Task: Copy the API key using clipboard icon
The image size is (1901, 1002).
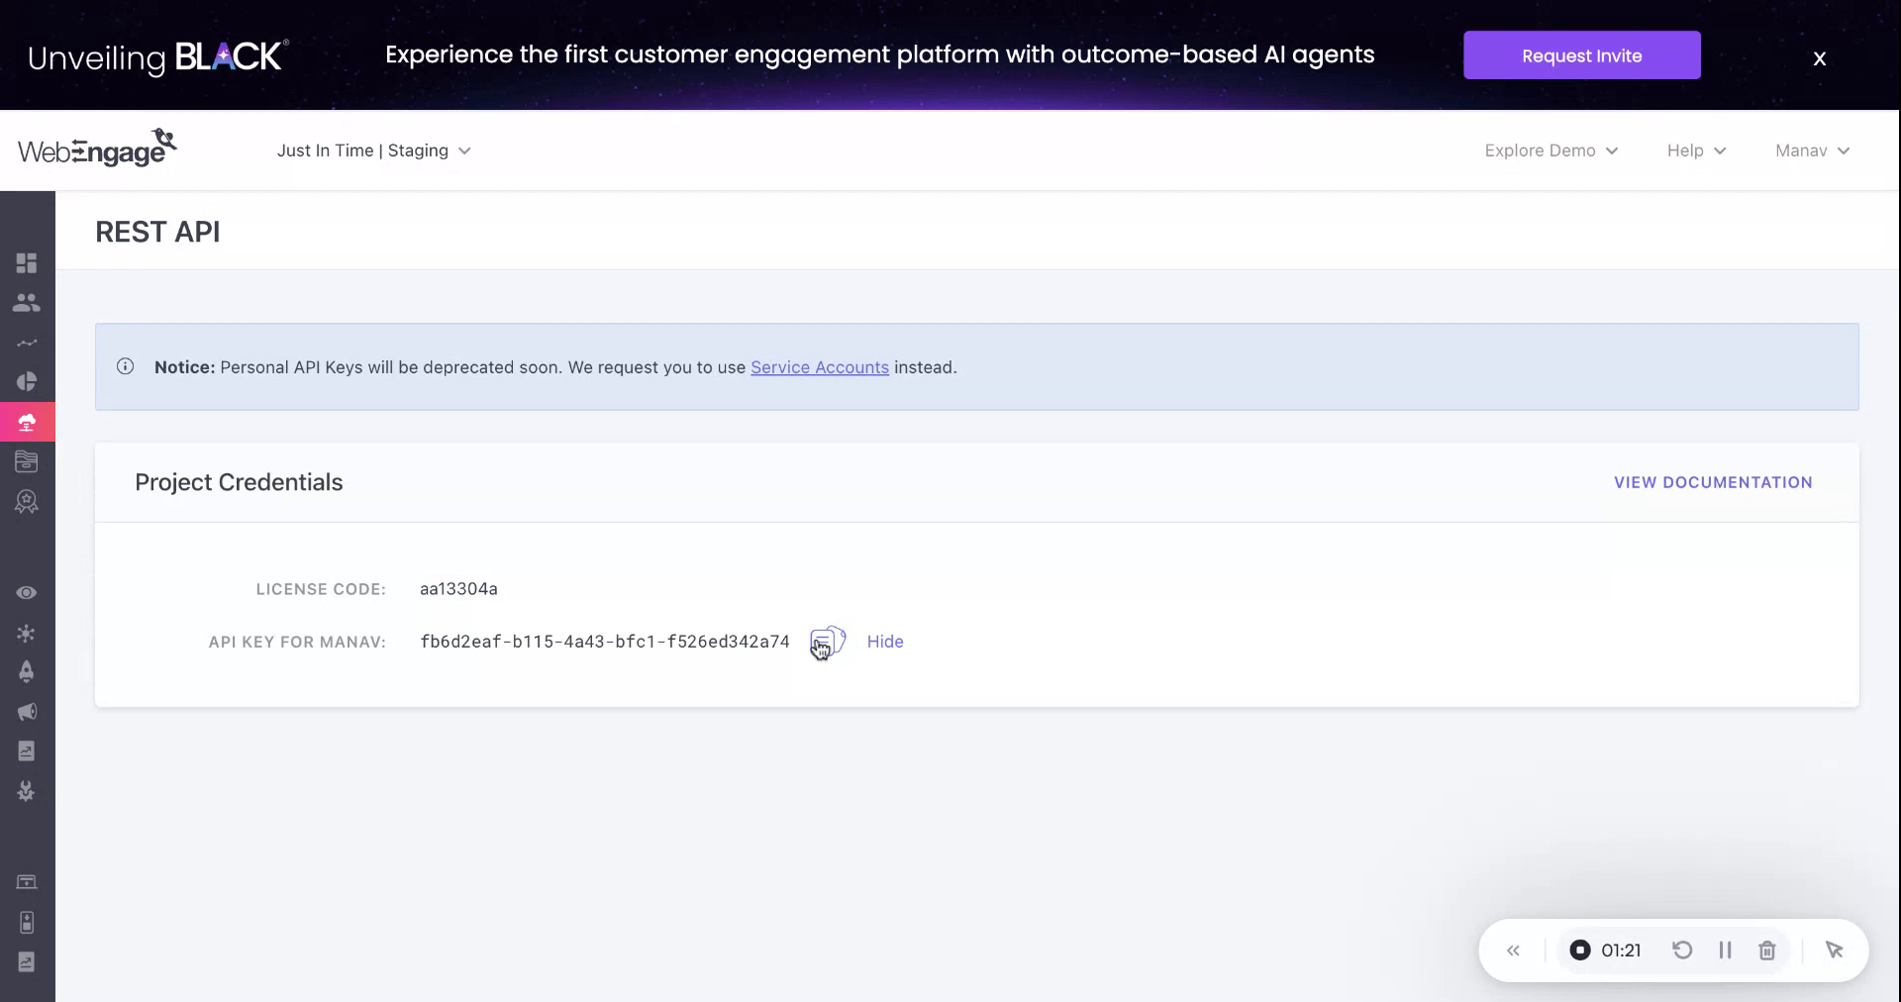Action: (827, 642)
